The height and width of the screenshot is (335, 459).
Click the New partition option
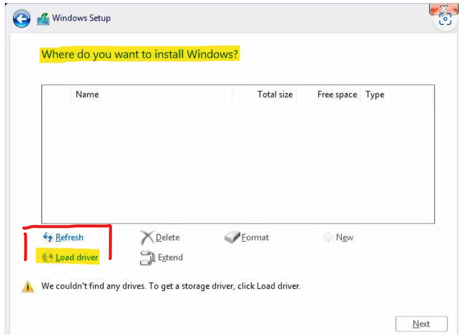click(344, 238)
